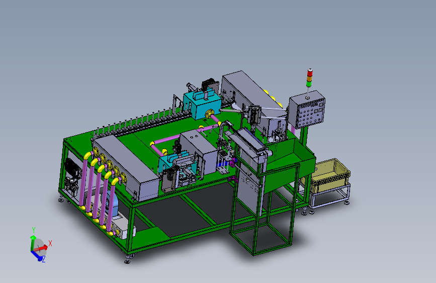
Task: Select the red-yellow-green signal tower light
Action: [309, 78]
